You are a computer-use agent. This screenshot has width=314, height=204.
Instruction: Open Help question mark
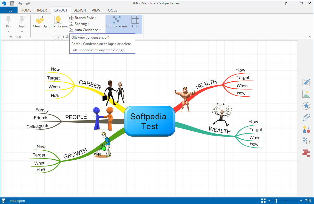(x=286, y=3)
